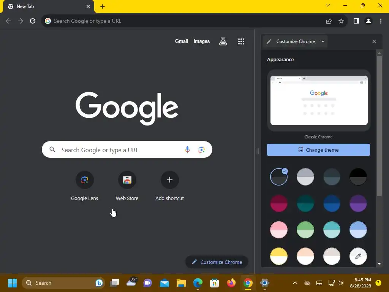Click Customize Chrome button at page bottom
This screenshot has width=389, height=292.
click(x=217, y=262)
